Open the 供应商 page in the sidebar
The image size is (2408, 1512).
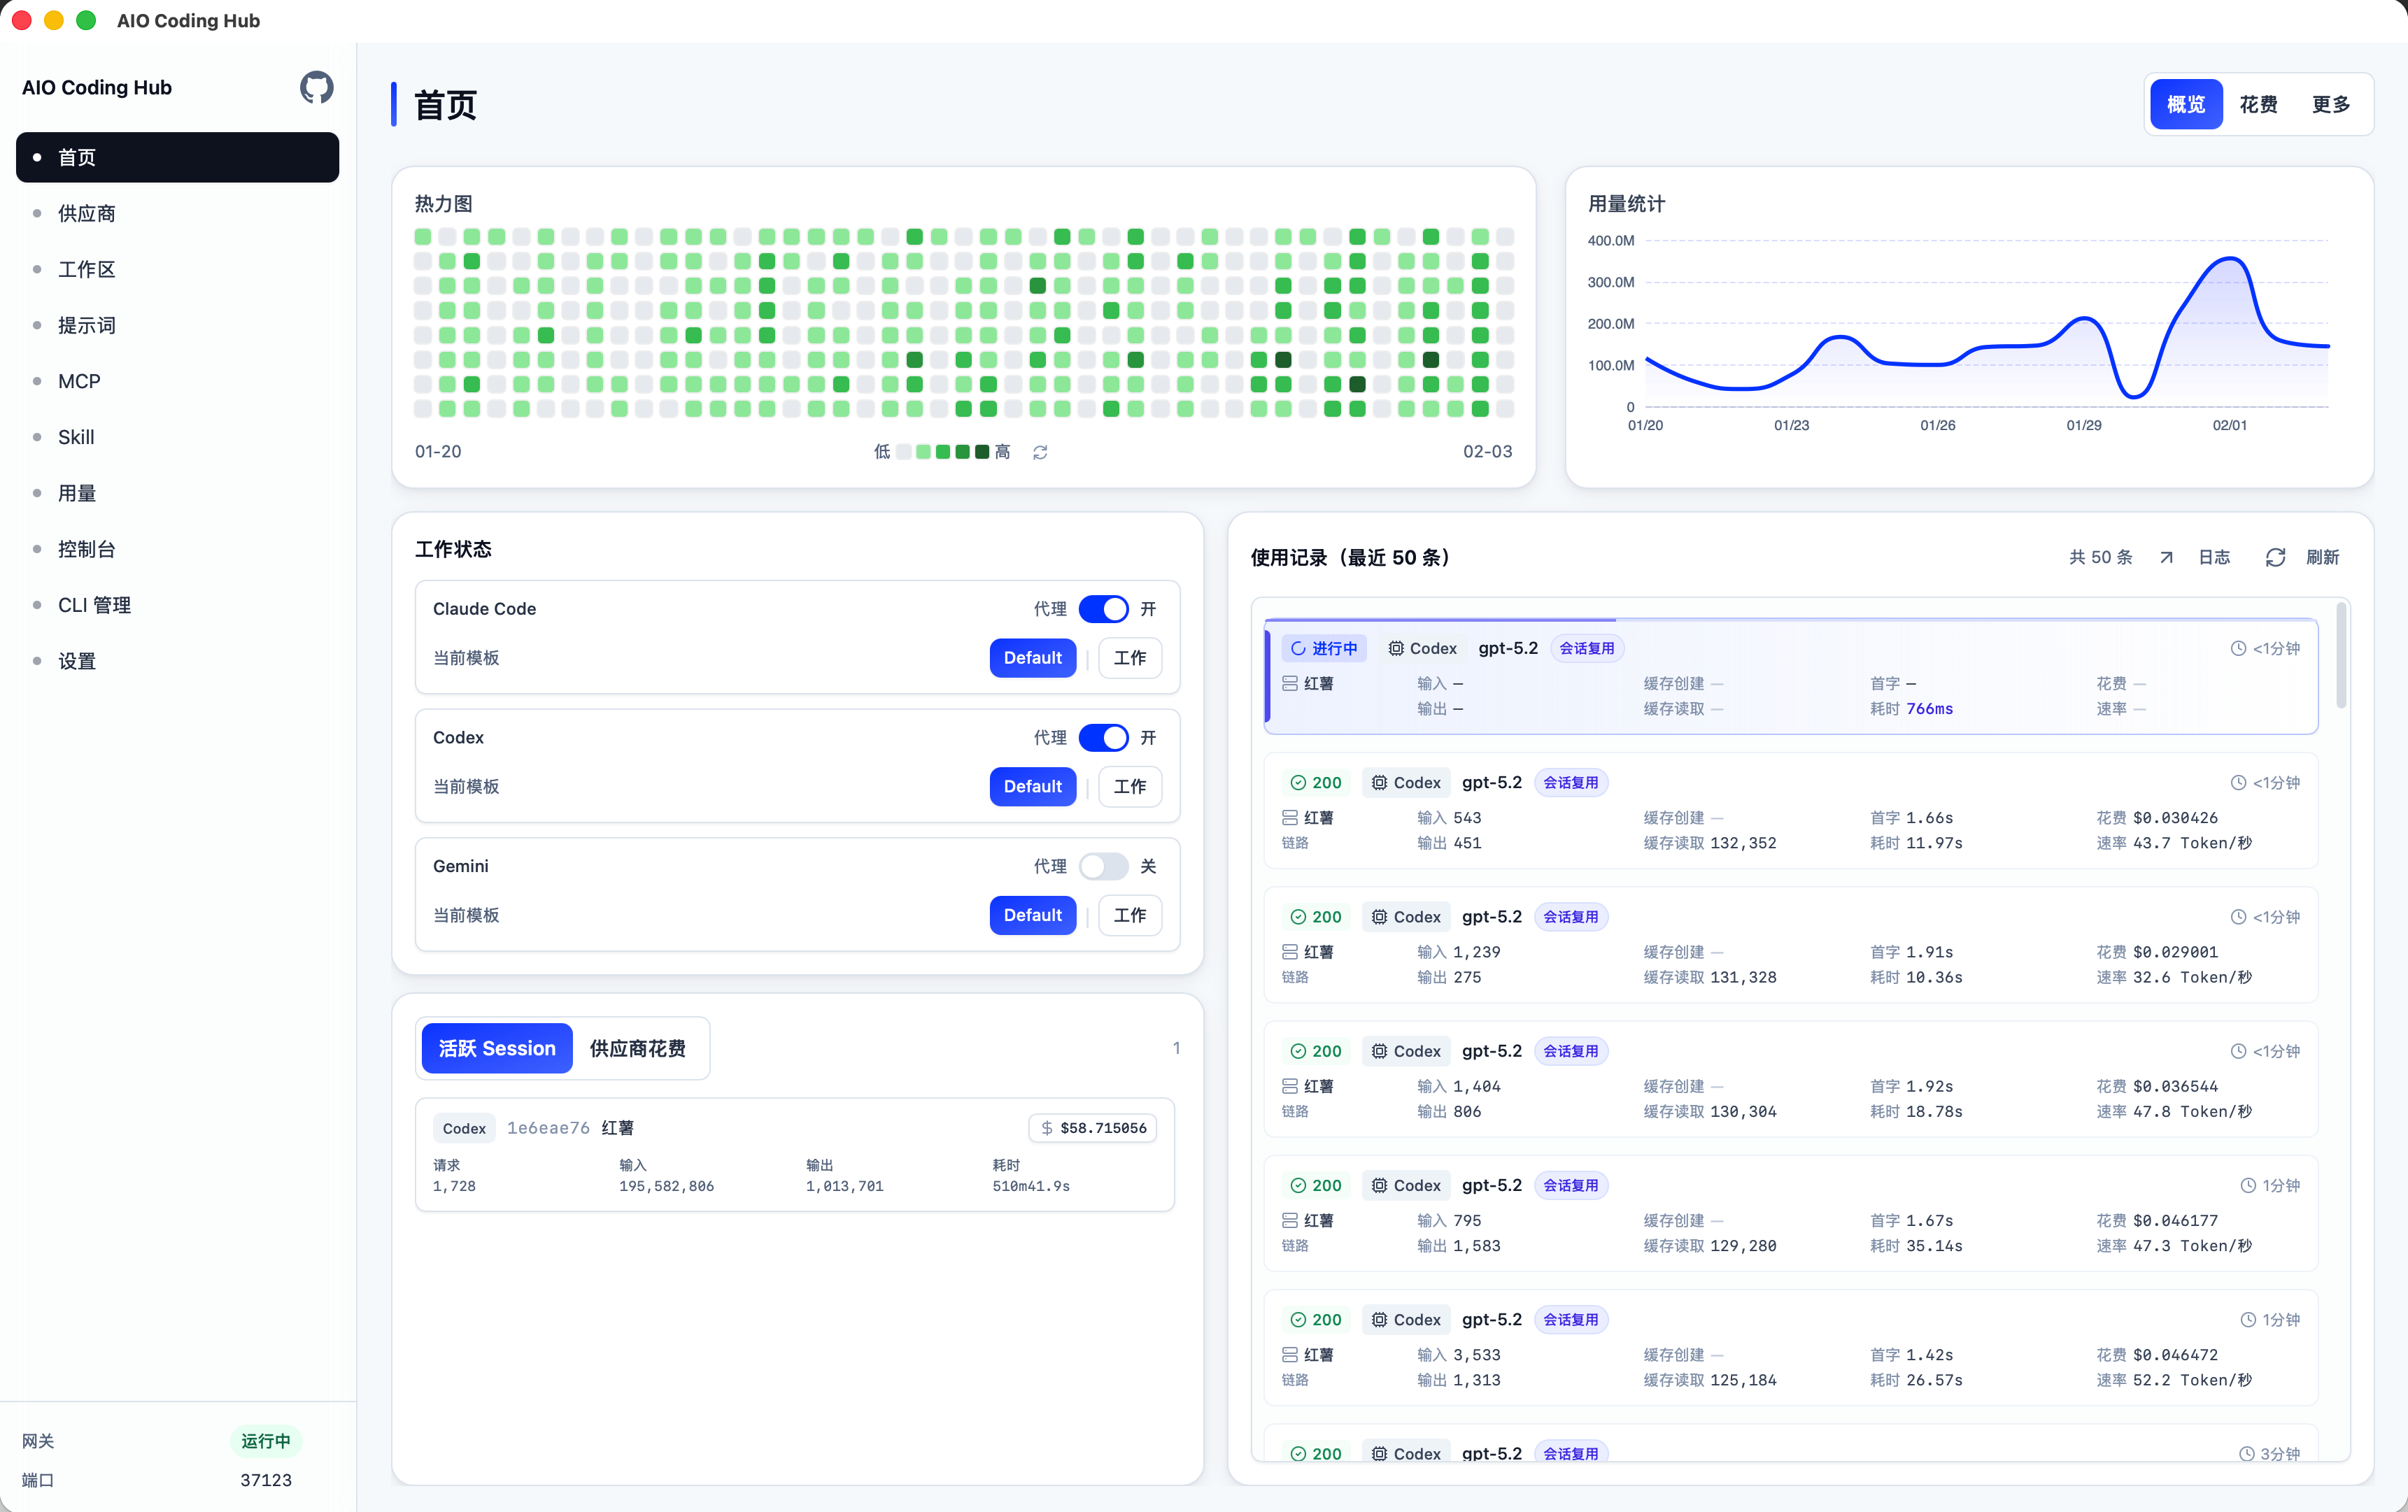pos(177,213)
